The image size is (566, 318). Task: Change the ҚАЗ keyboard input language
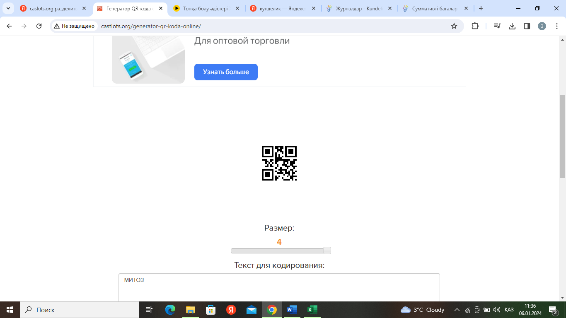click(509, 310)
